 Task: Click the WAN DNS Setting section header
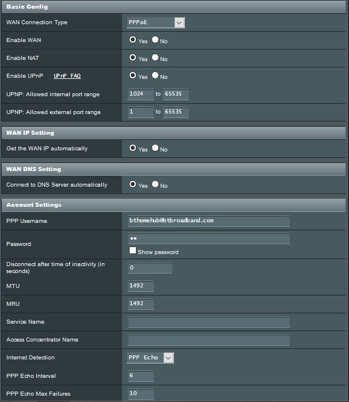(173, 169)
